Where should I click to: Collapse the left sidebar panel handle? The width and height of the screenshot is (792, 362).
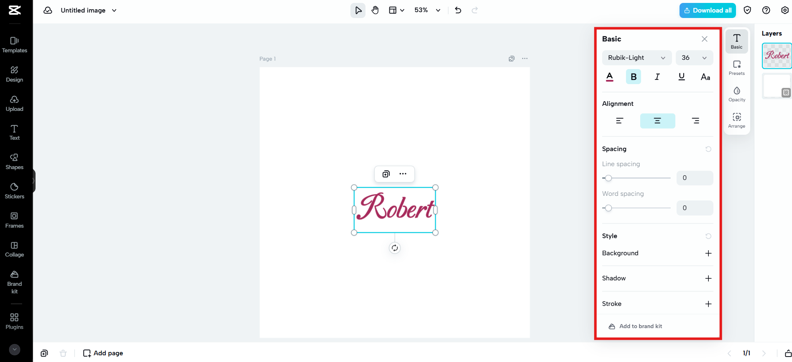coord(34,181)
